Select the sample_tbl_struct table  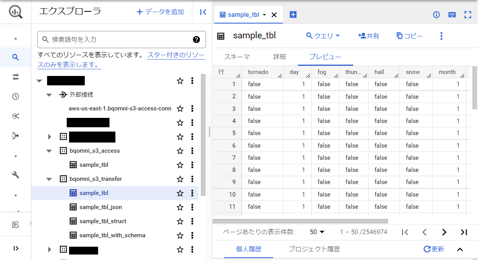pyautogui.click(x=103, y=221)
